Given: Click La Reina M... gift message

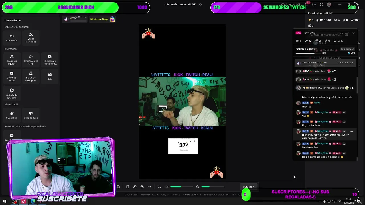Looking at the screenshot, I should (x=325, y=88).
